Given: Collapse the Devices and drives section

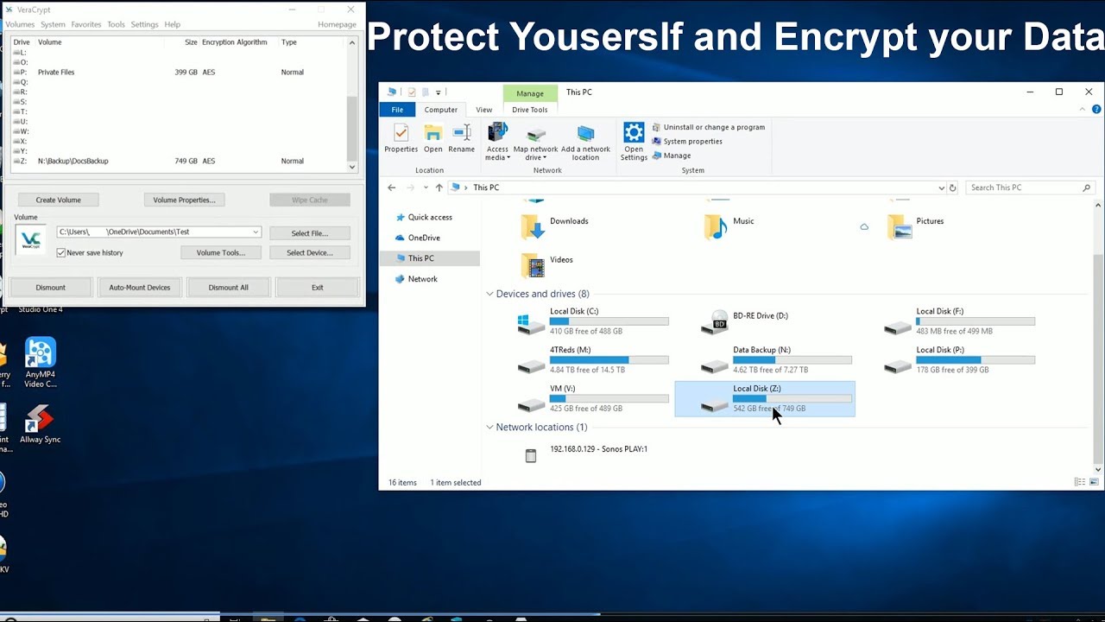Looking at the screenshot, I should pyautogui.click(x=490, y=294).
